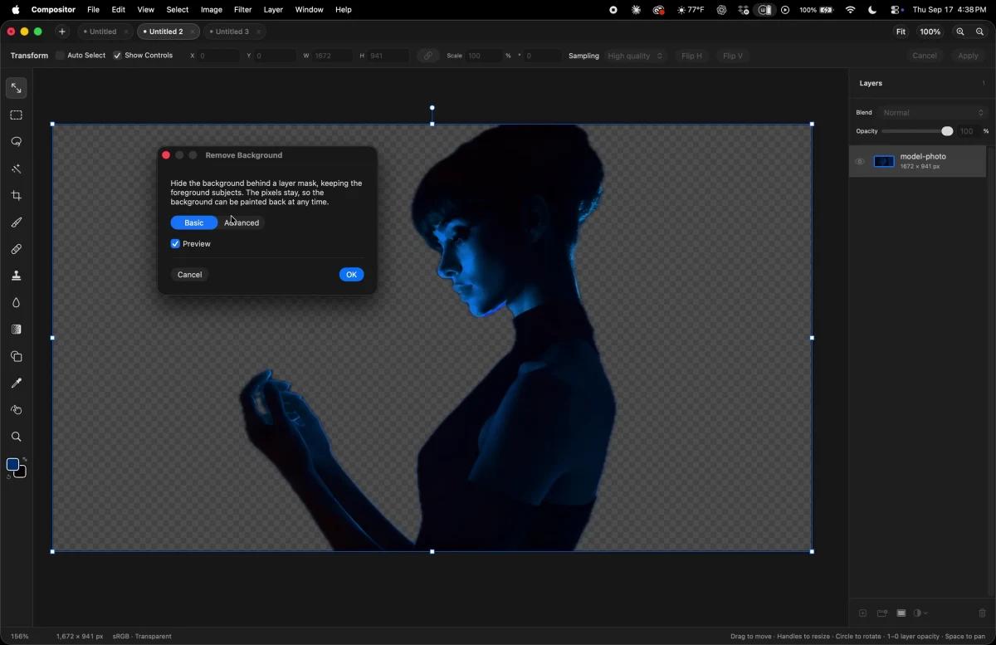Screen dimensions: 996x645
Task: Swap foreground and background colors
Action: click(x=25, y=459)
